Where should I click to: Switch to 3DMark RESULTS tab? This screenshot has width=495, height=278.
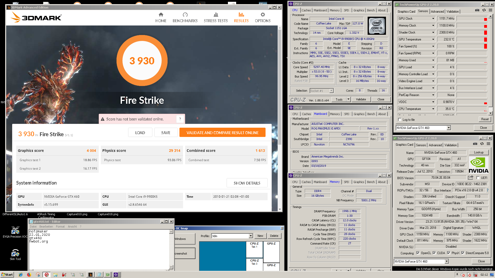[241, 18]
